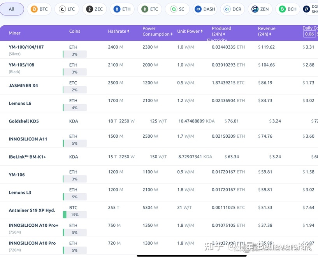
Task: Open the iBeLink BM-K1+ miner
Action: coord(27,157)
